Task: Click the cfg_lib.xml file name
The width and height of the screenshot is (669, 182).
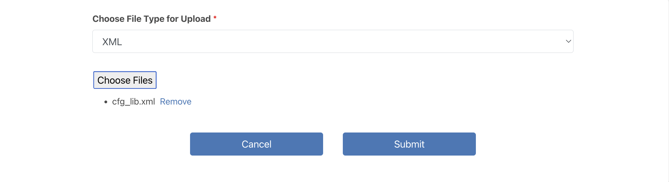Action: coord(133,102)
